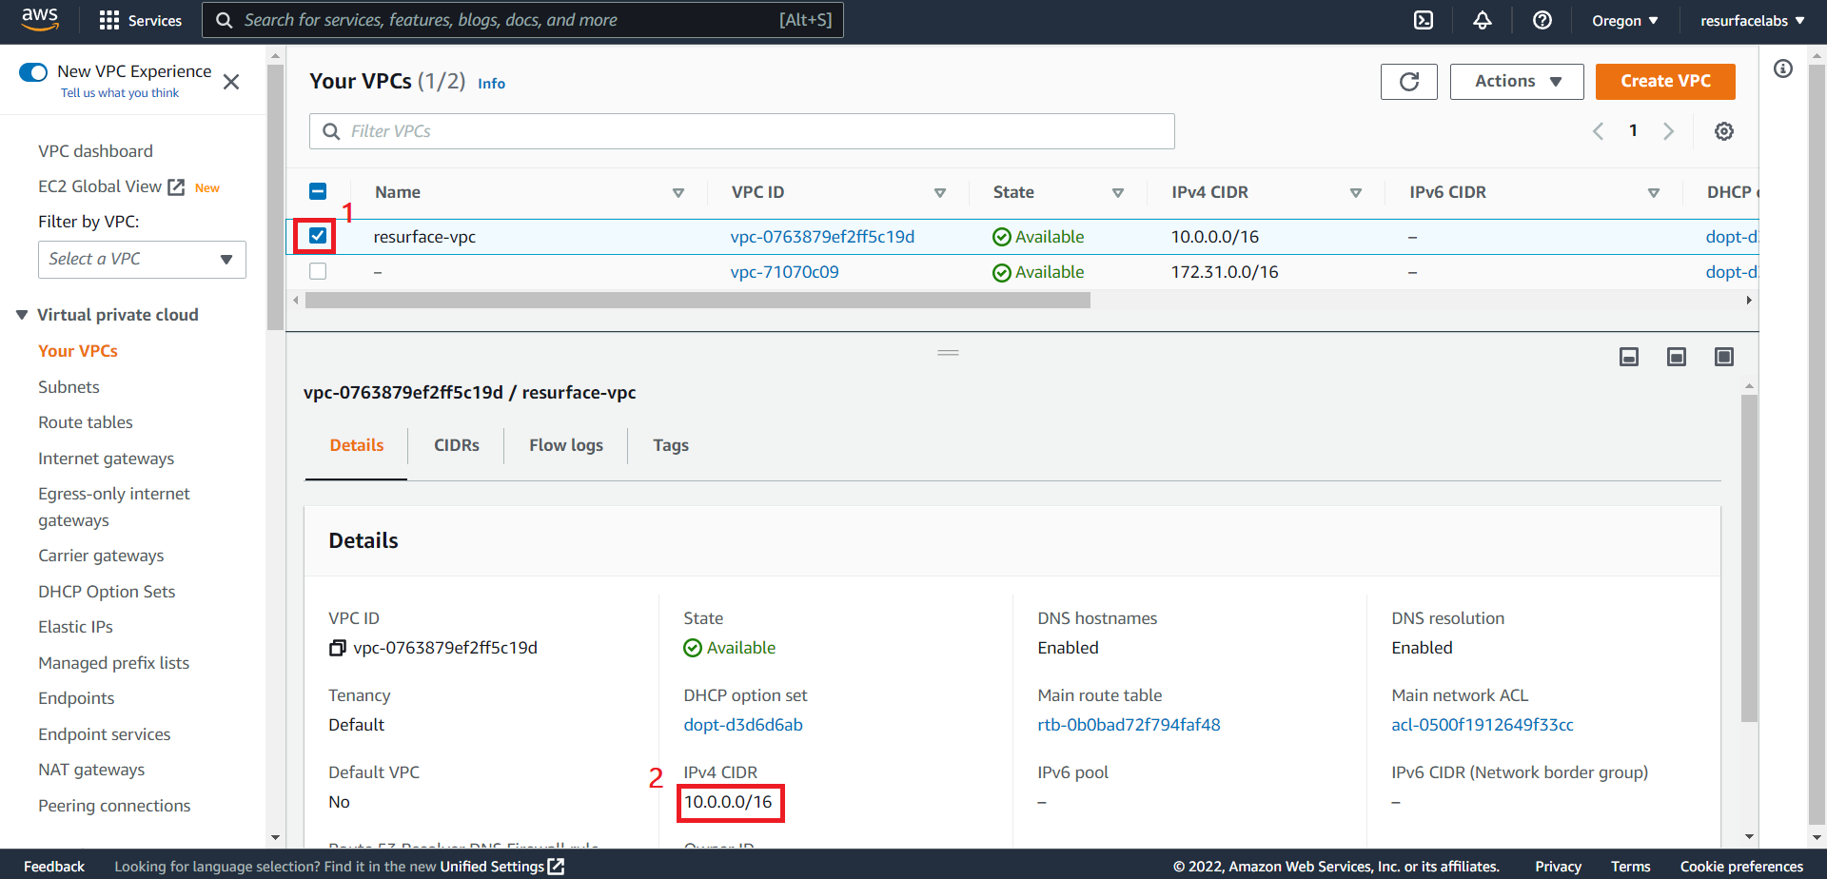Open network ACL acl-0500f1912649f33cc
This screenshot has height=879, width=1827.
pyautogui.click(x=1483, y=725)
